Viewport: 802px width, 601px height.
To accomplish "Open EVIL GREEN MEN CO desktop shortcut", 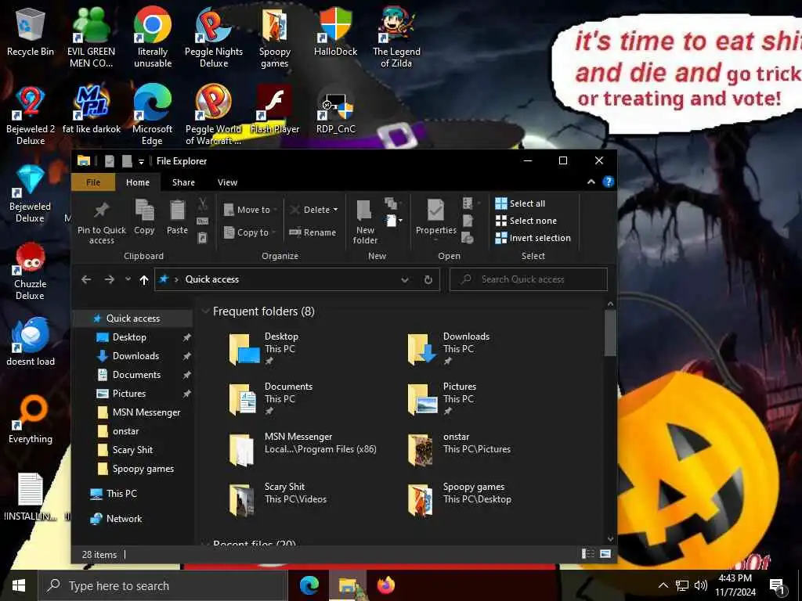I will click(91, 38).
